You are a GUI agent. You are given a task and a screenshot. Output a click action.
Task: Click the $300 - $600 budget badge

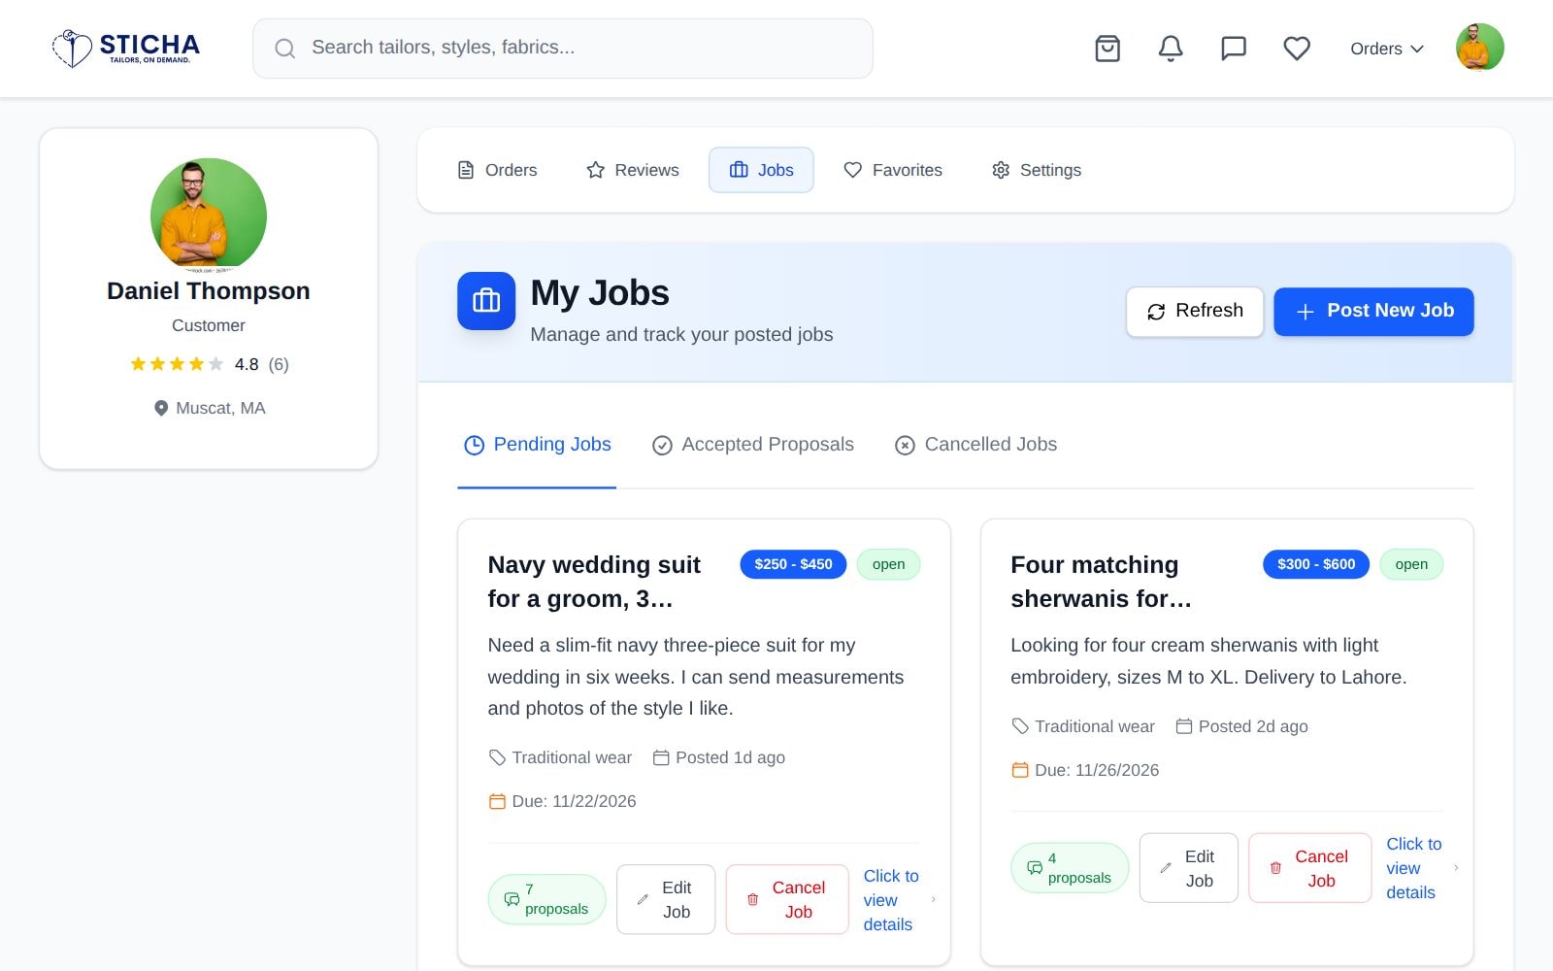[1316, 564]
